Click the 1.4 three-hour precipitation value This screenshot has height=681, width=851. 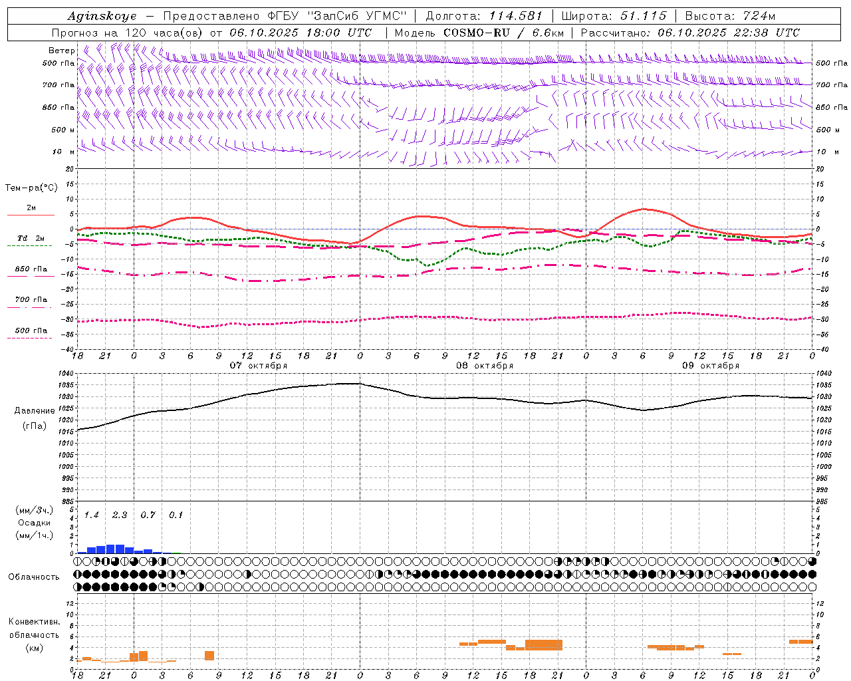(x=91, y=515)
